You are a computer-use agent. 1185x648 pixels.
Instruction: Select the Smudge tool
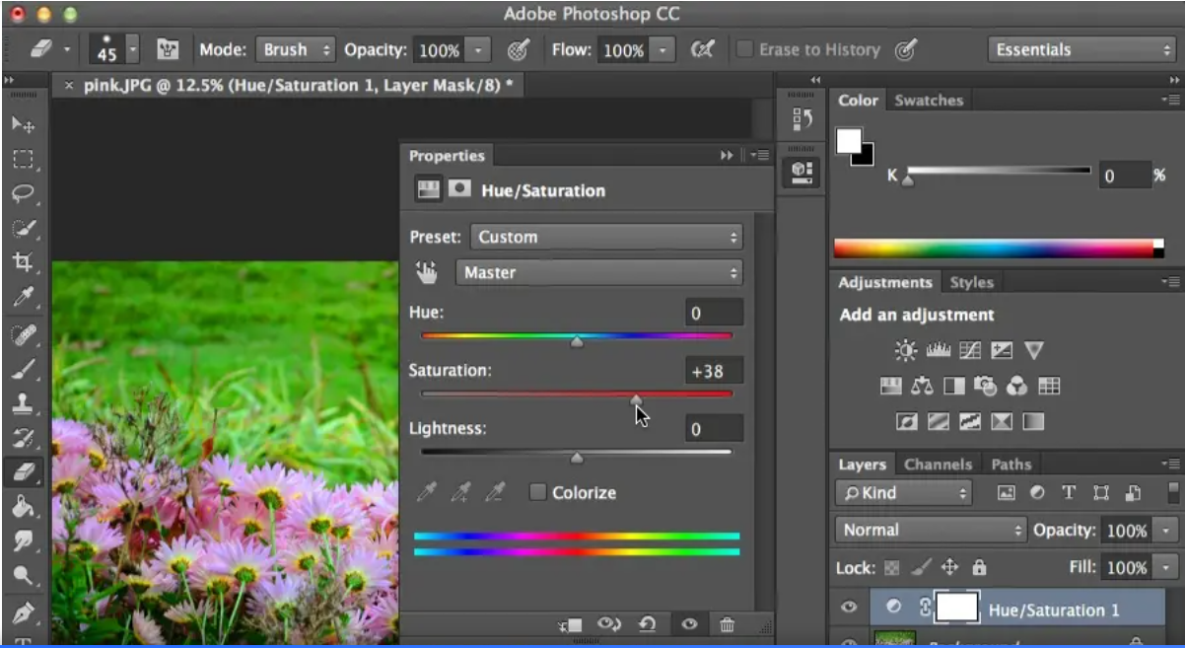click(x=23, y=540)
